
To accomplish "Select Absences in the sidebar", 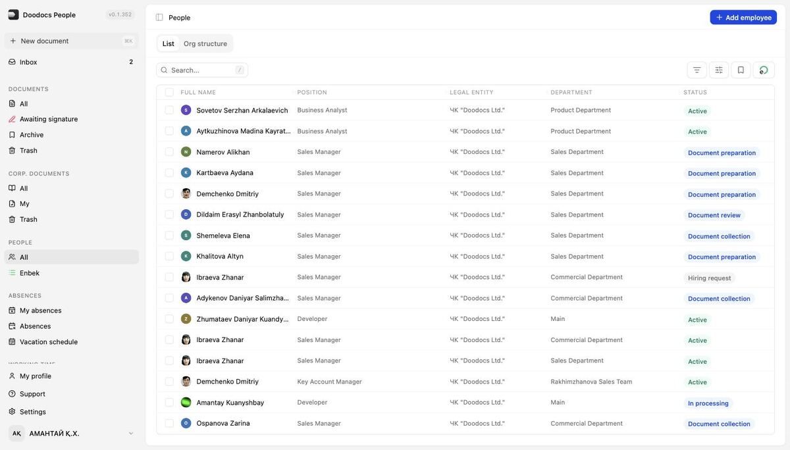I will coord(72,326).
